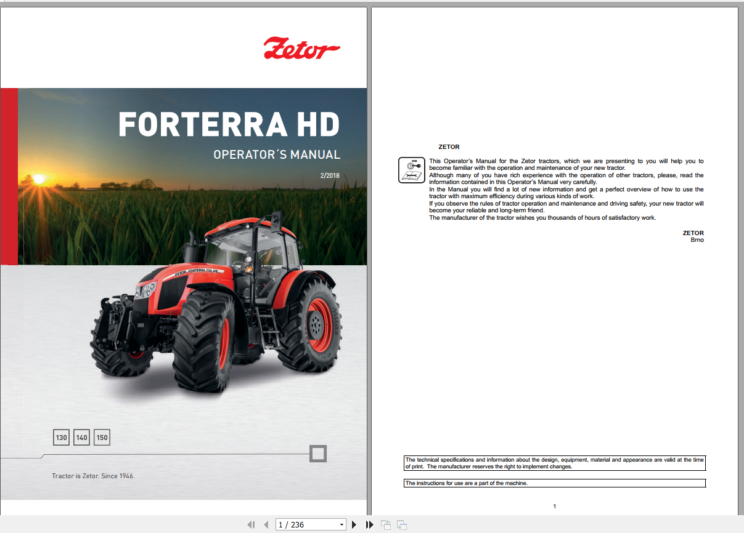744x533 pixels.
Task: Click the 'Brno' signature text
Action: 697,240
